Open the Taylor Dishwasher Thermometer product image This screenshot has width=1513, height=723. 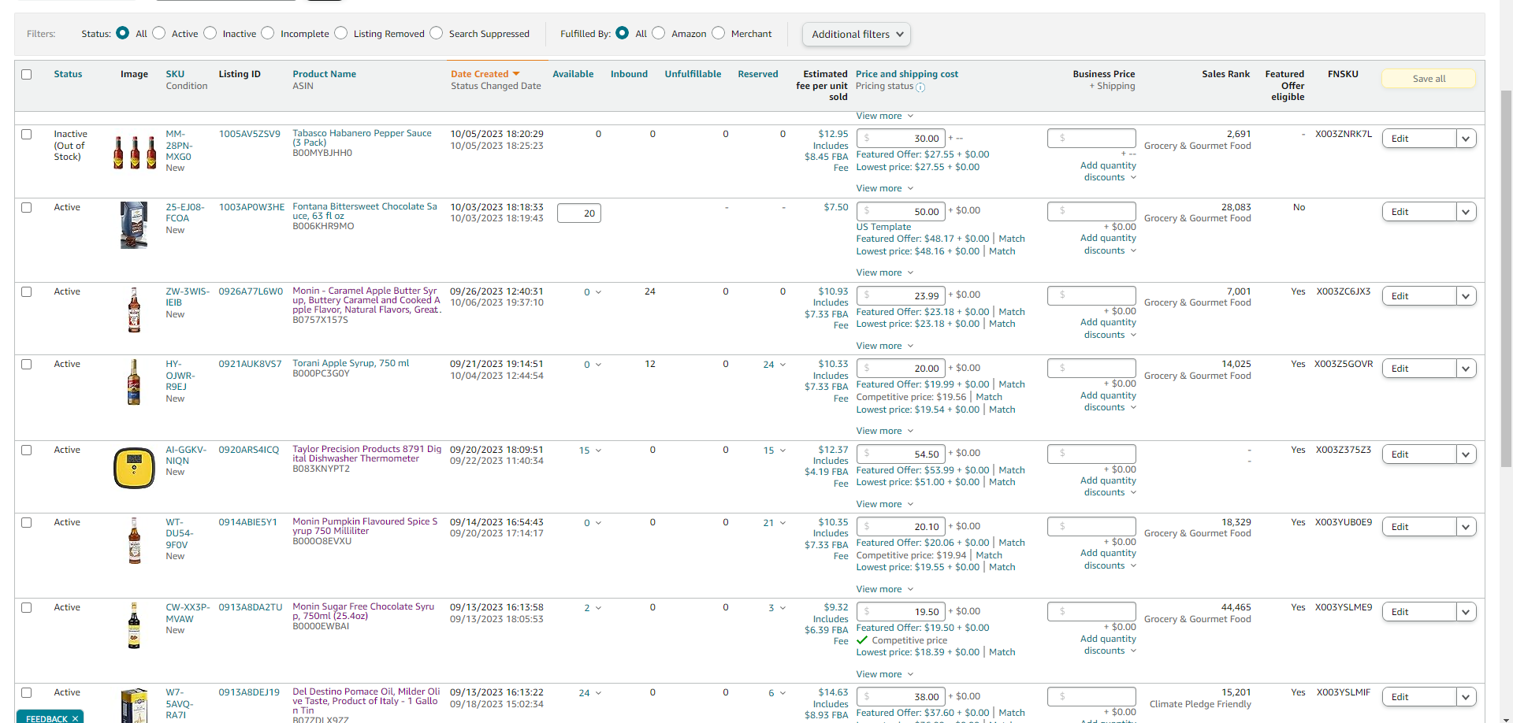(x=134, y=468)
